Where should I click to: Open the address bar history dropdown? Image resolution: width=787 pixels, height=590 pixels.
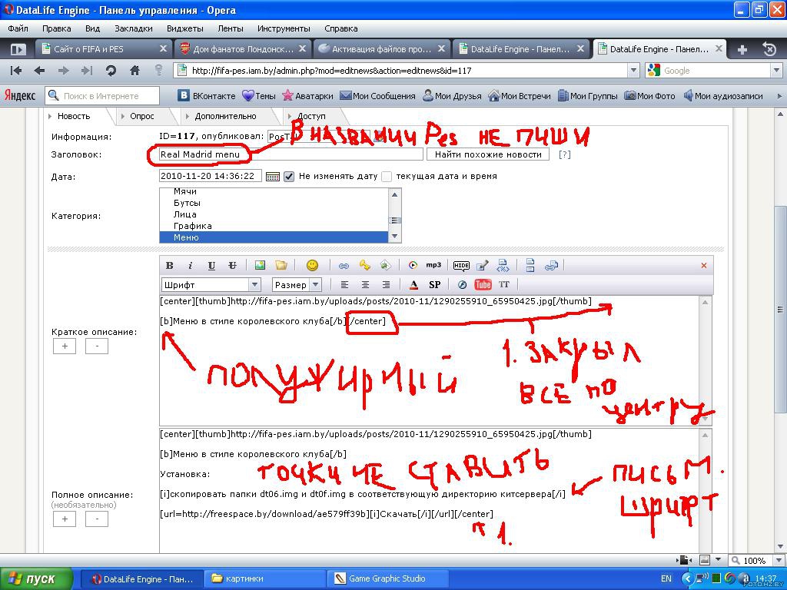(633, 71)
